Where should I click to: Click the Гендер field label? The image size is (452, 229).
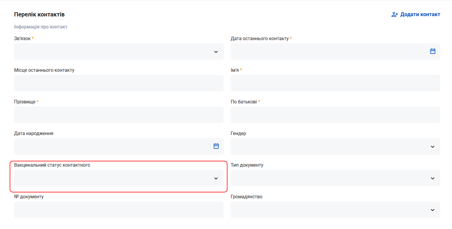pos(238,134)
